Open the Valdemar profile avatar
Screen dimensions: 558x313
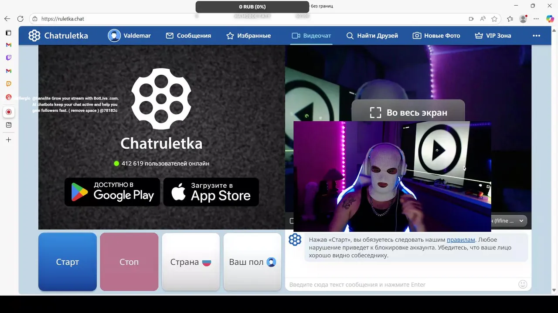(114, 36)
